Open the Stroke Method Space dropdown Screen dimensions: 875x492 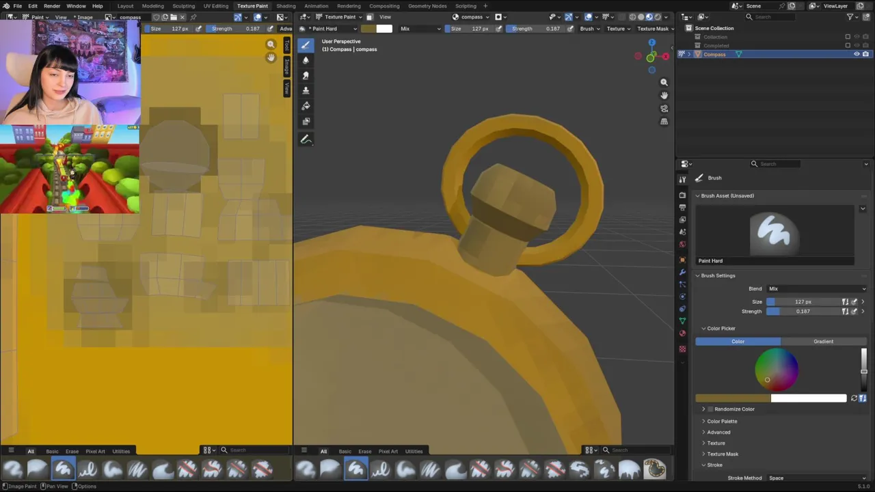817,478
